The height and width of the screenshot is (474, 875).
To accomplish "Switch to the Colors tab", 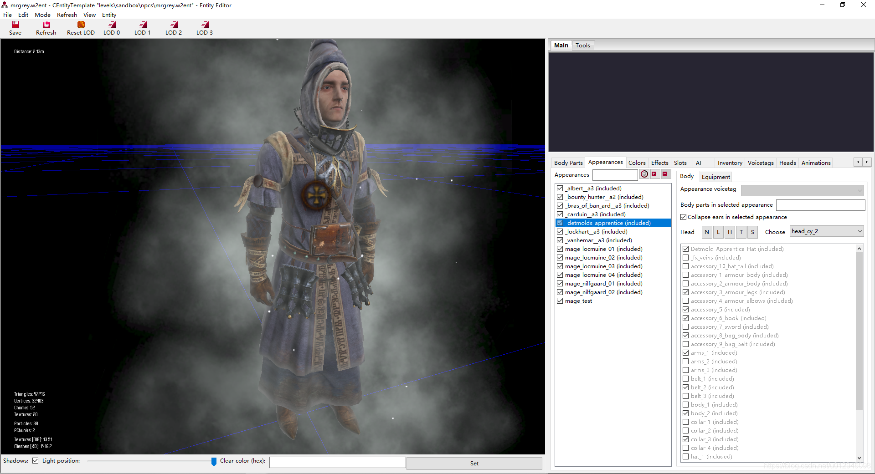I will (x=637, y=163).
